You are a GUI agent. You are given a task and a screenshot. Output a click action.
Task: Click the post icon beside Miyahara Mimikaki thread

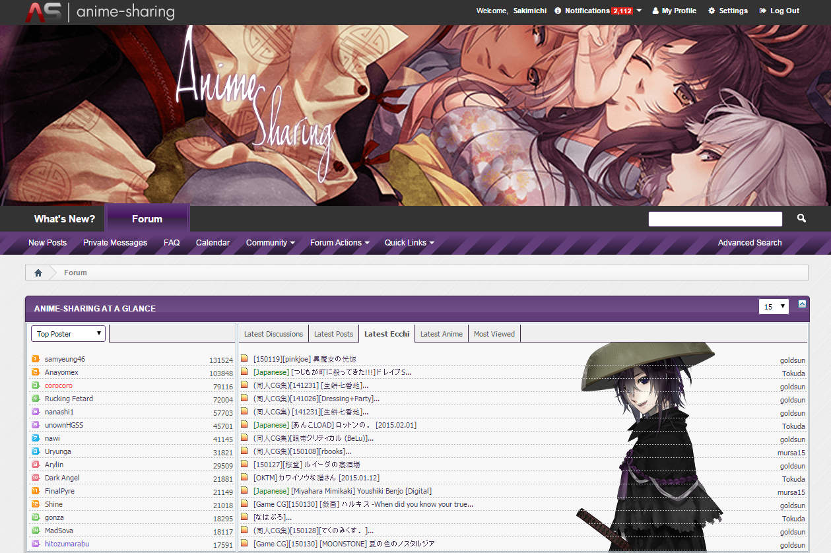coord(244,491)
